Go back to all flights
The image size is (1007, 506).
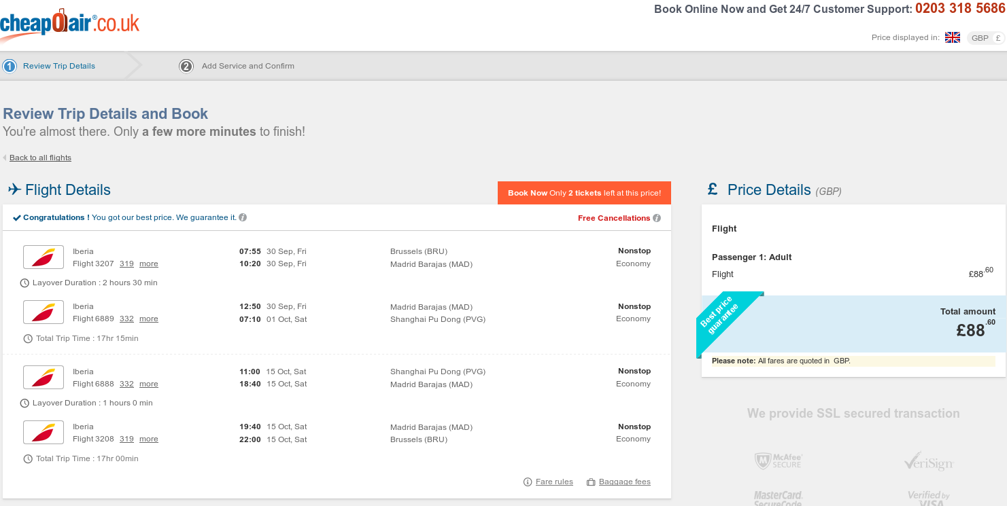(x=40, y=158)
